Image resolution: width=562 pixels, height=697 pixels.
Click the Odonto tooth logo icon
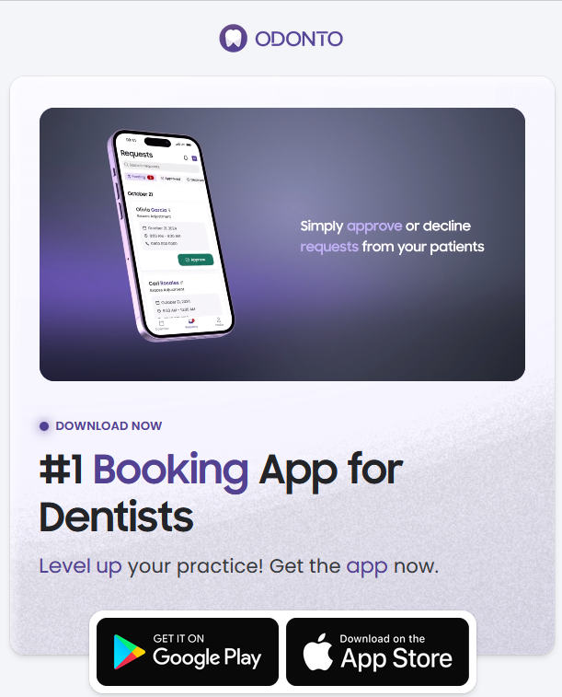click(233, 39)
